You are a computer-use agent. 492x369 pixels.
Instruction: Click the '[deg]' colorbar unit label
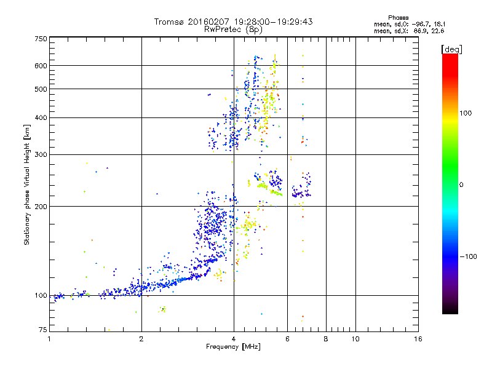[x=451, y=50]
